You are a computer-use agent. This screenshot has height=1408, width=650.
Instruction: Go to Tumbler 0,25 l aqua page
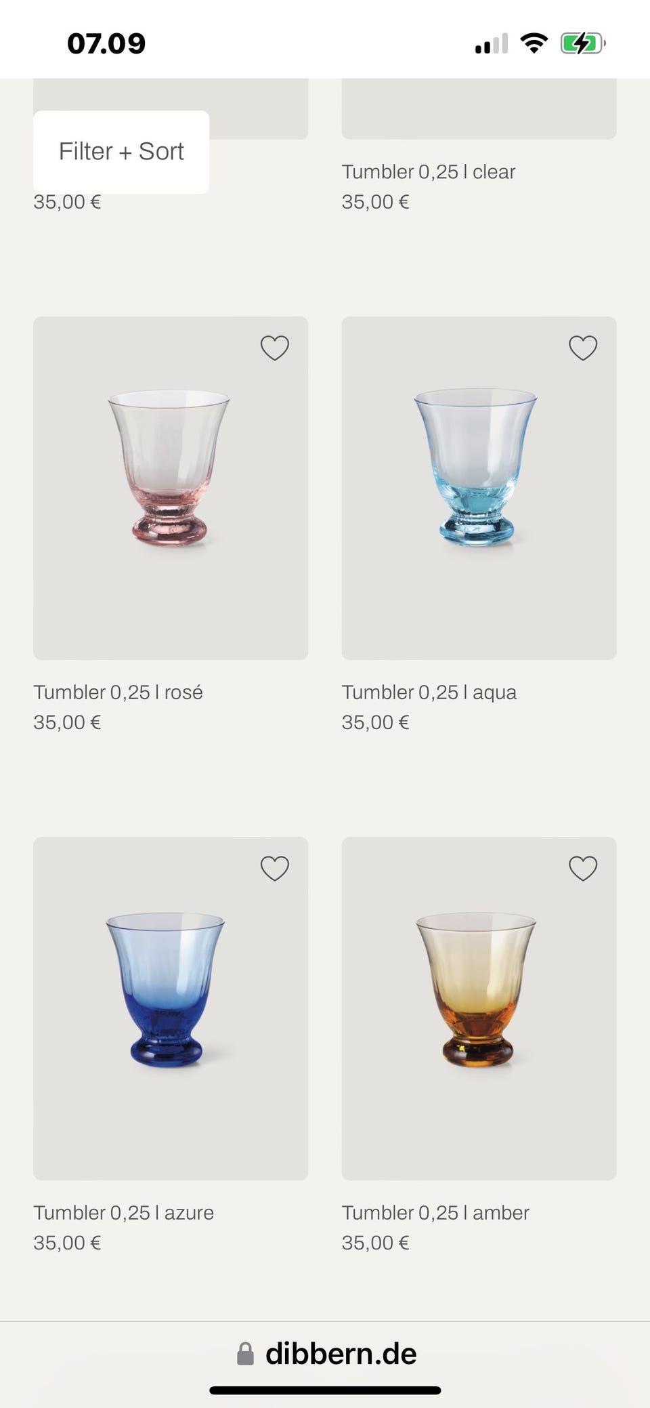click(x=429, y=692)
